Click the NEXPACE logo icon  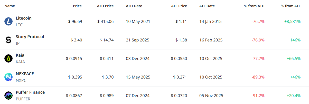(x=8, y=77)
